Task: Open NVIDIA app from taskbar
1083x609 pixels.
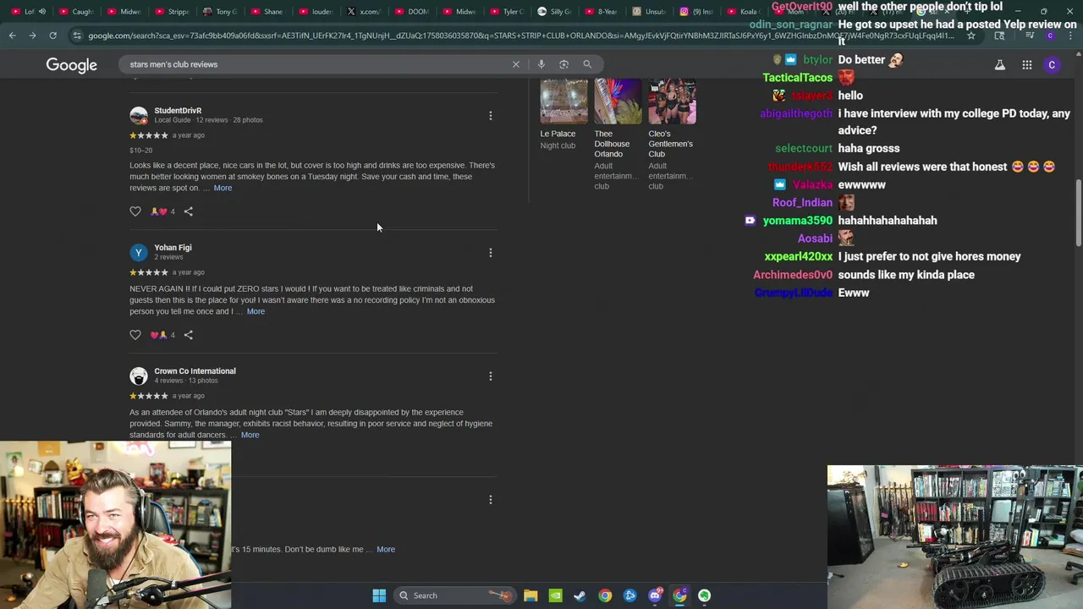Action: (555, 595)
